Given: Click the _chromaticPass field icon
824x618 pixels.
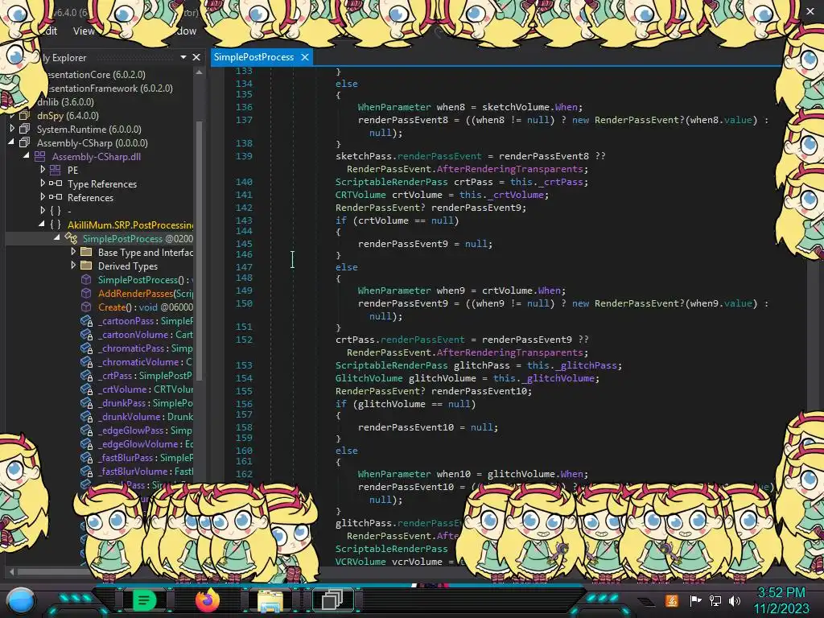Looking at the screenshot, I should 87,348.
